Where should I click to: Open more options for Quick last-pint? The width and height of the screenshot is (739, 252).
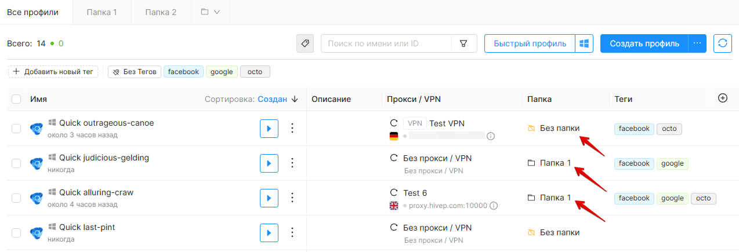[x=292, y=233]
